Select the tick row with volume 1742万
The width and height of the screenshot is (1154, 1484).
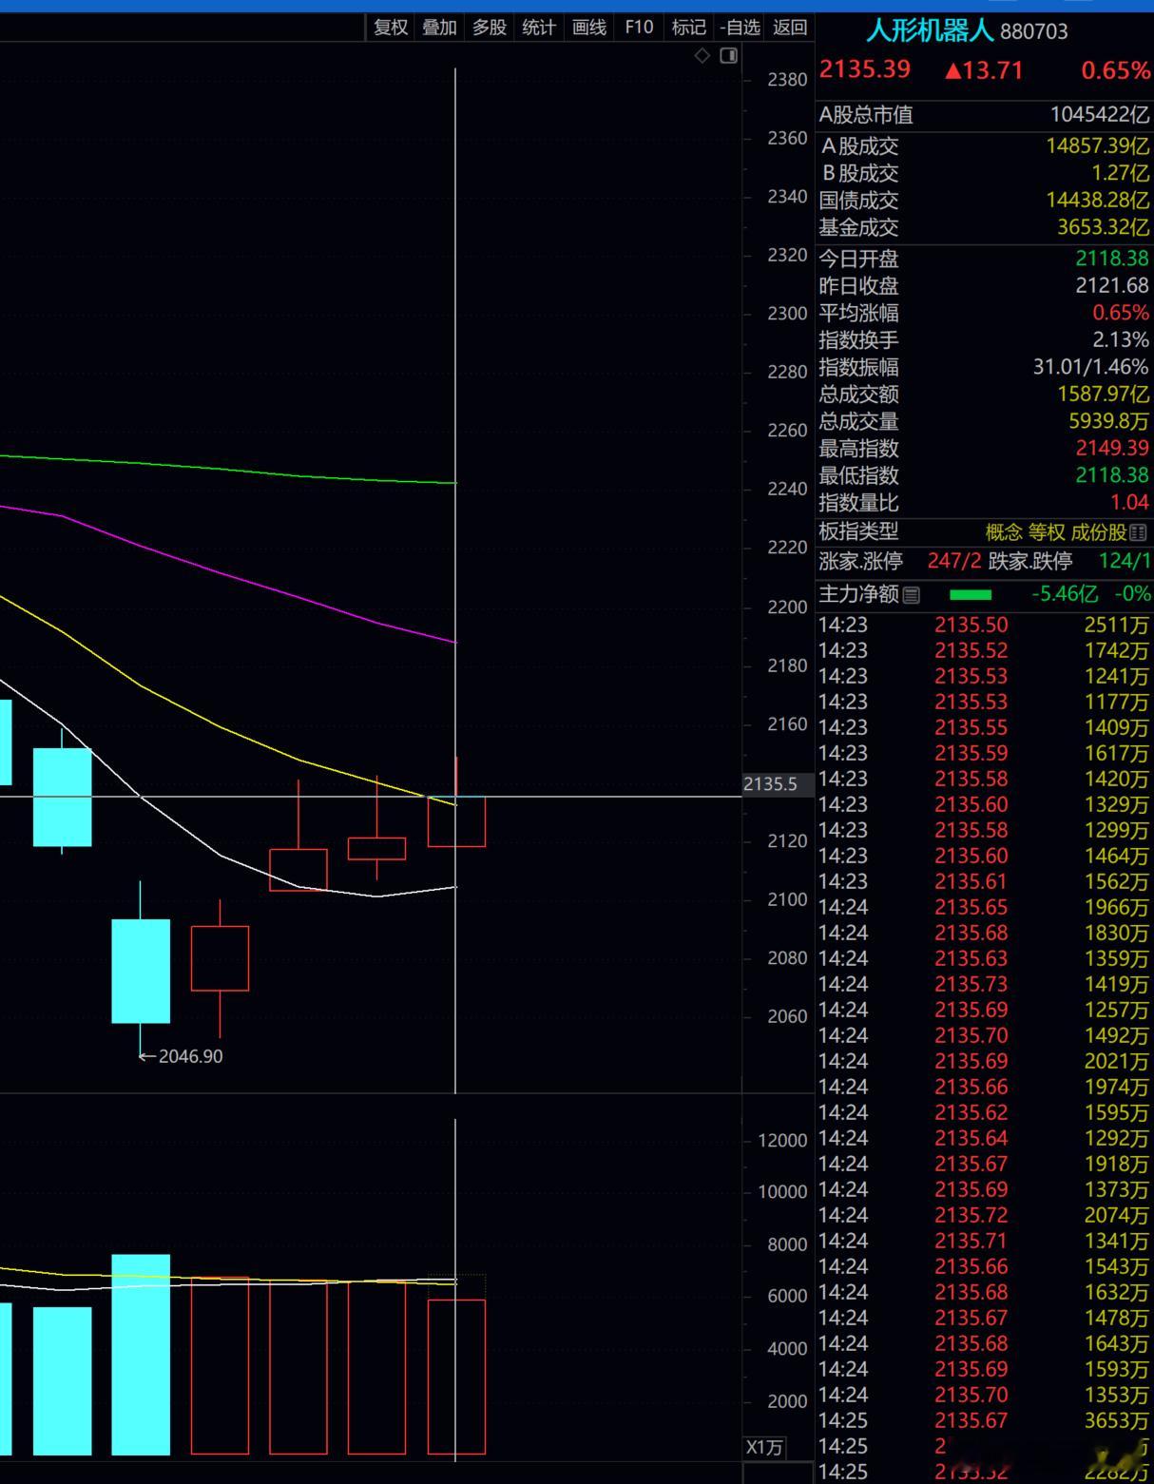tap(984, 650)
